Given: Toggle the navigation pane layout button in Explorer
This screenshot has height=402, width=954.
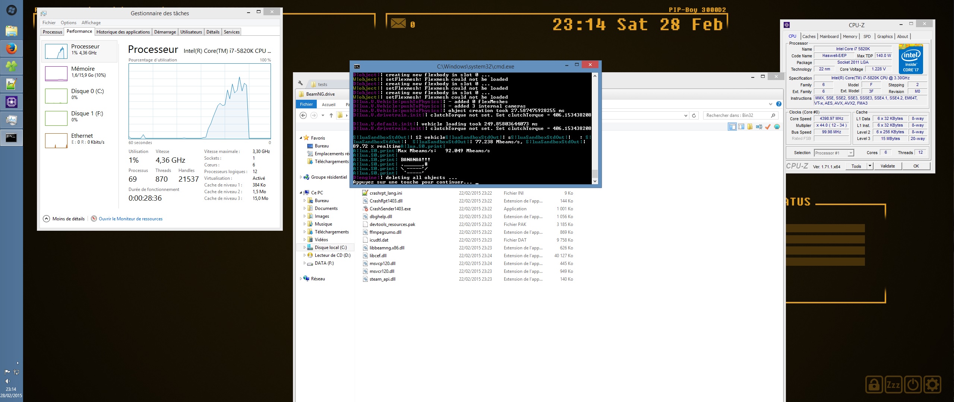Looking at the screenshot, I should coord(732,127).
